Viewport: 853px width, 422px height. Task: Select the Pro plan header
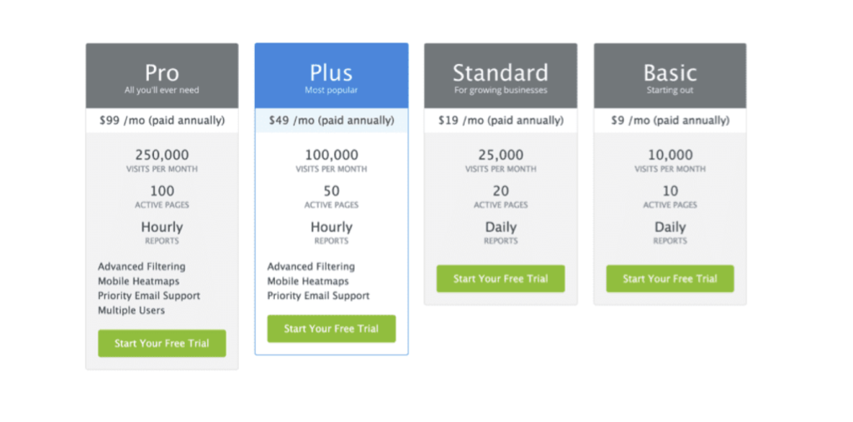[162, 76]
